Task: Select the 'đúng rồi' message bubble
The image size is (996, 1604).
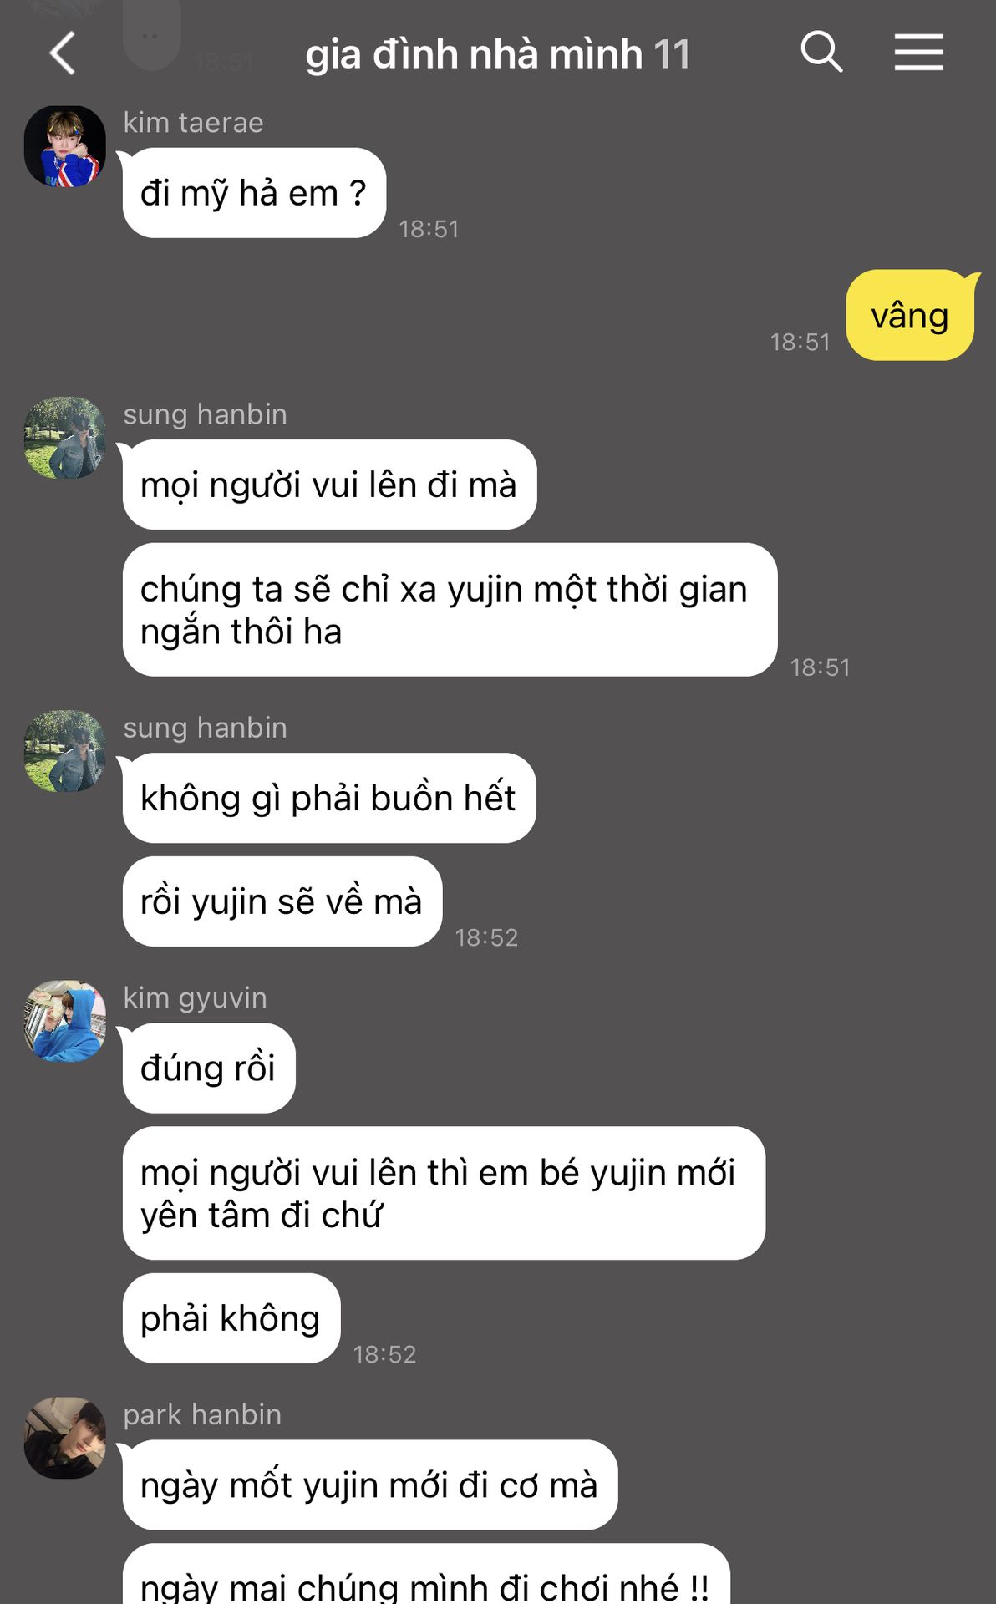Action: pyautogui.click(x=209, y=1068)
